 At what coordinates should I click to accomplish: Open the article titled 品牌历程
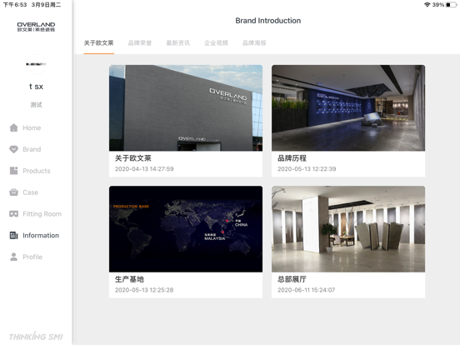(x=292, y=158)
